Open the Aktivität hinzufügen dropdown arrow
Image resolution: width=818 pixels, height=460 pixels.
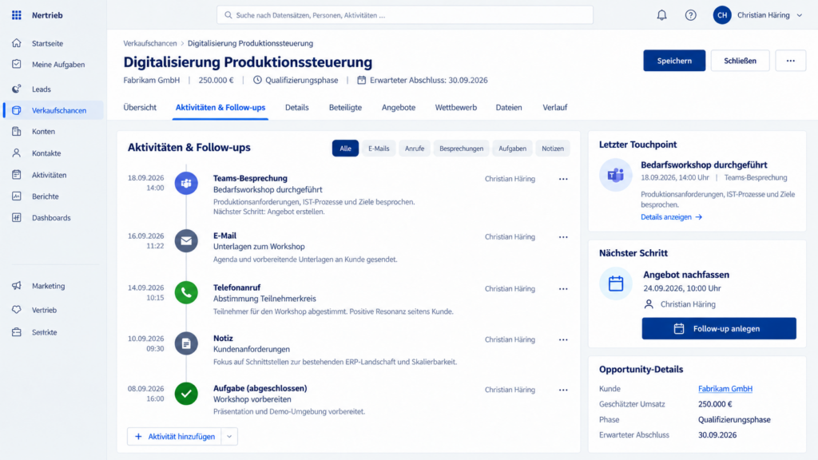(229, 437)
